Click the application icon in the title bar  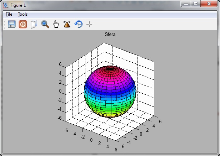point(6,5)
